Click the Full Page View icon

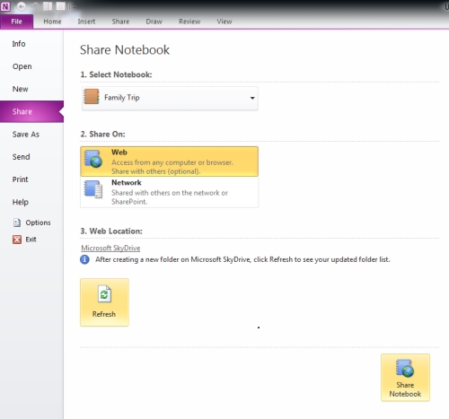(x=61, y=6)
